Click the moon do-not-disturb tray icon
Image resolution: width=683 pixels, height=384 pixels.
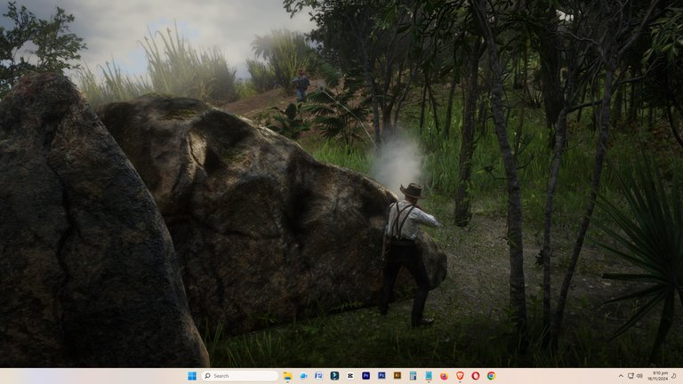pos(673,376)
